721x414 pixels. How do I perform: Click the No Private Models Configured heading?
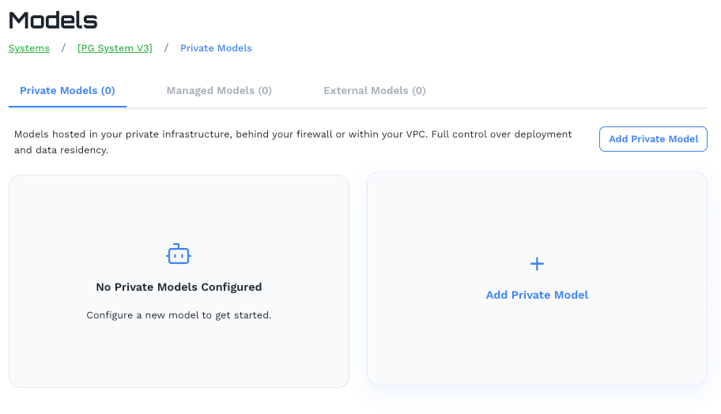(179, 288)
